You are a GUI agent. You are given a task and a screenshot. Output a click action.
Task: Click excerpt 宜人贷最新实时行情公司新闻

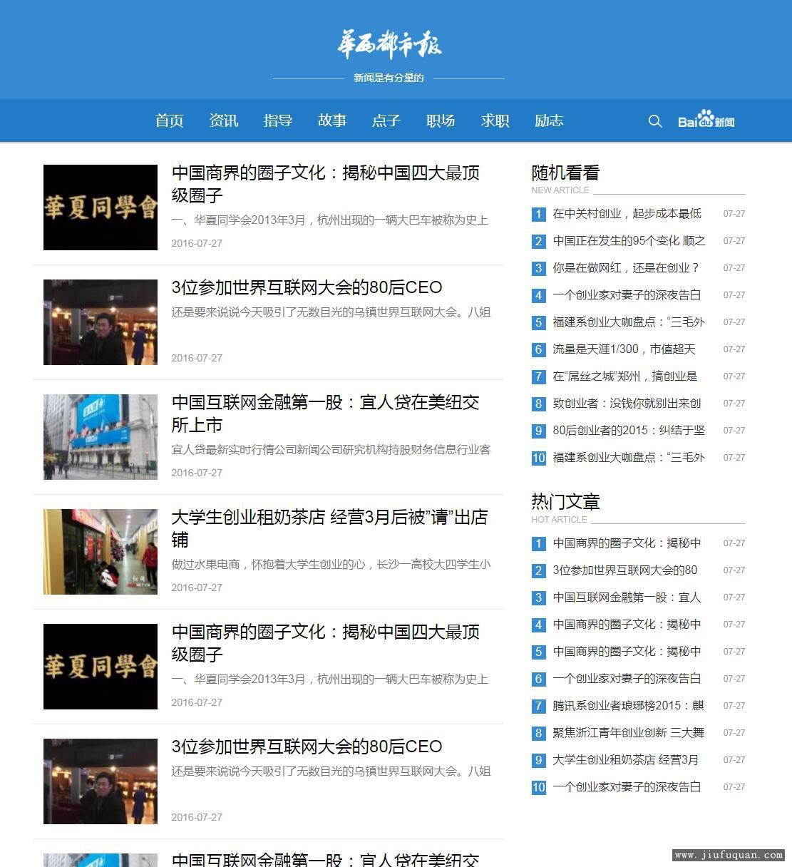[x=331, y=449]
